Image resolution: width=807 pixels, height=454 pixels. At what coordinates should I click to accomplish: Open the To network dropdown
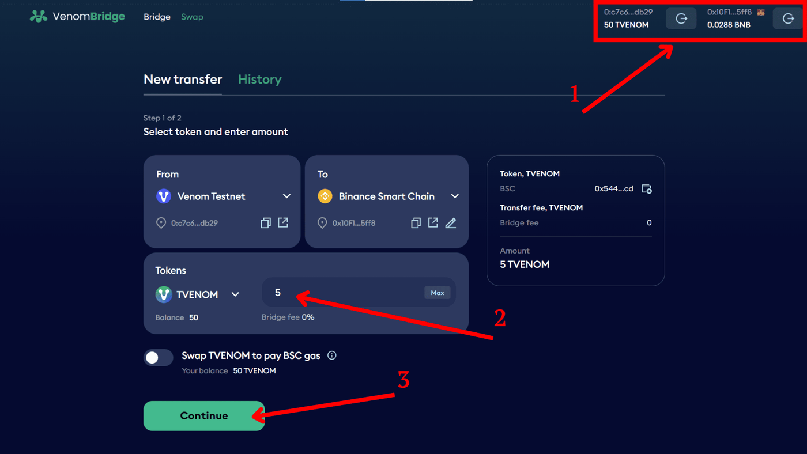coord(455,196)
